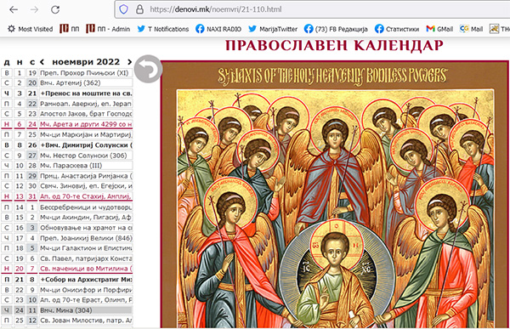Open Мч-ци Маркијан и Мартириј entry
The height and width of the screenshot is (329, 510).
click(x=86, y=134)
